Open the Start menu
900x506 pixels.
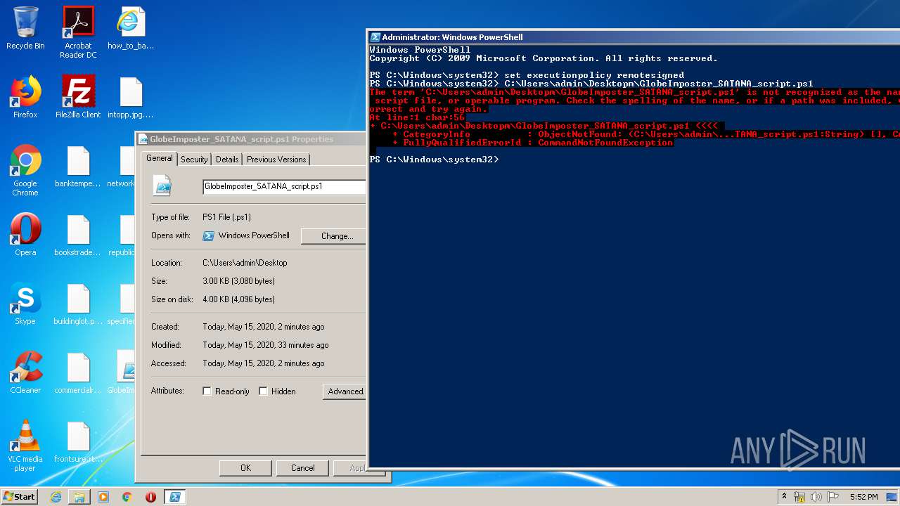click(20, 497)
